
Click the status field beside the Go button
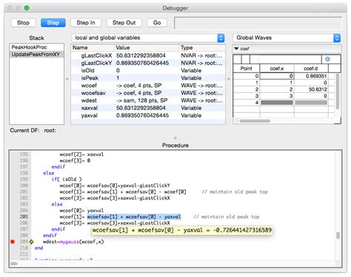click(x=258, y=23)
